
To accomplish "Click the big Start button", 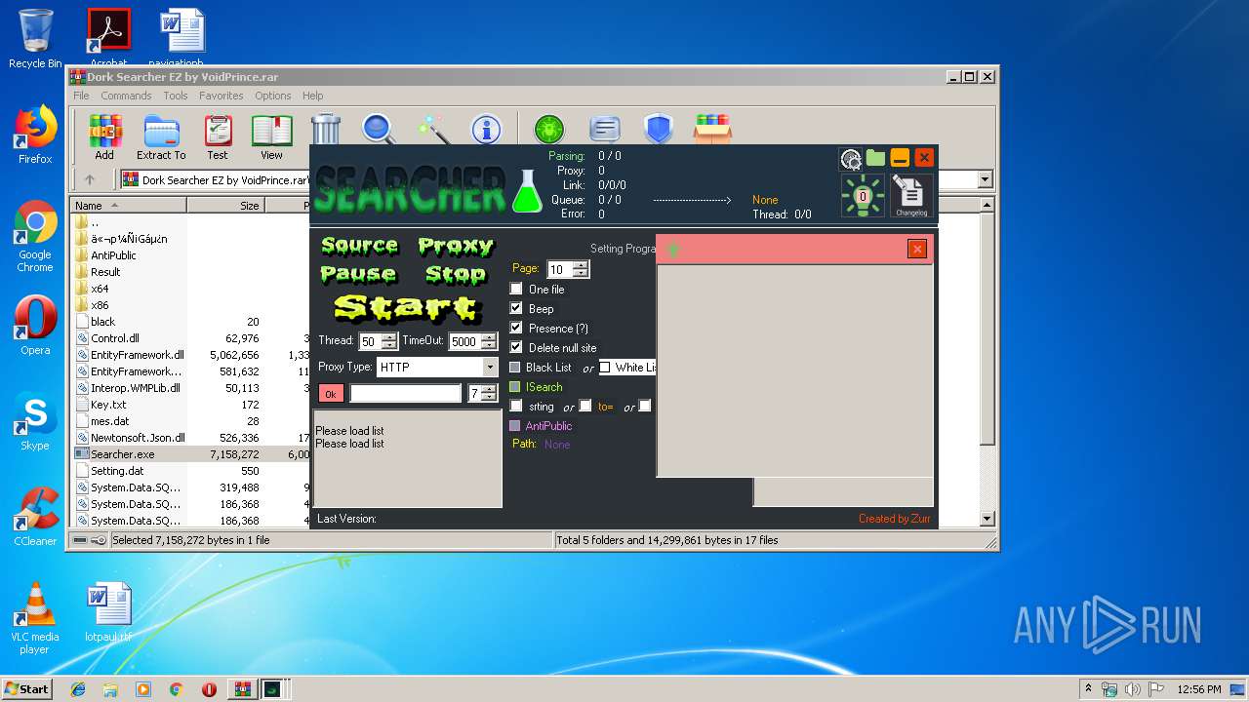I will (406, 308).
